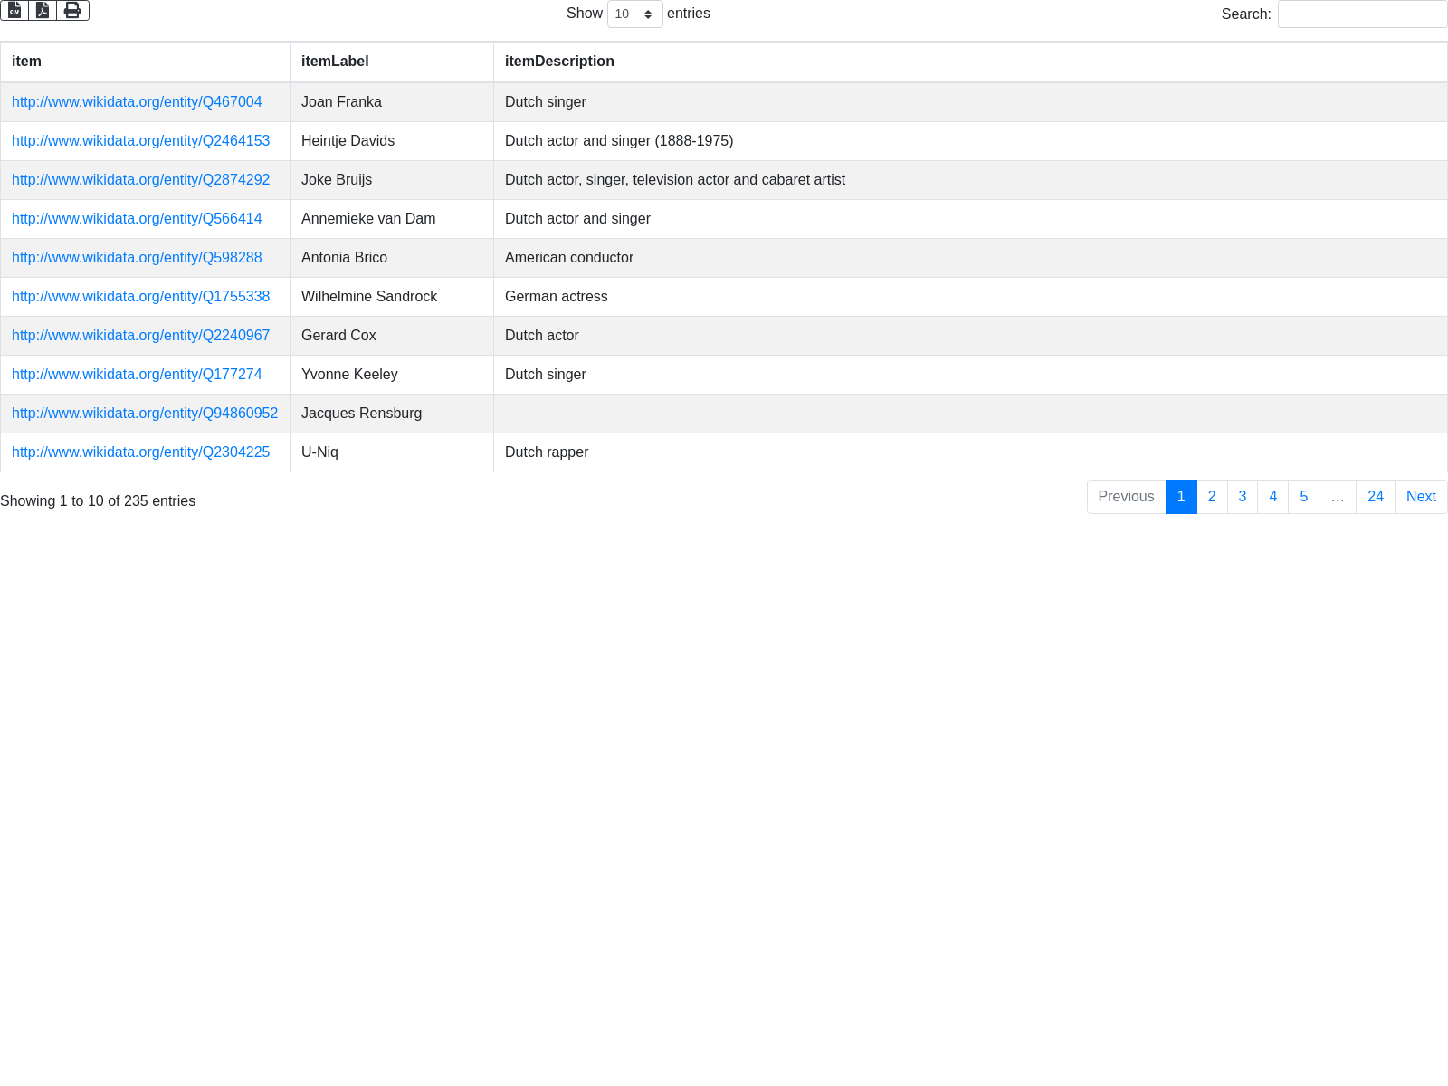Image resolution: width=1448 pixels, height=1086 pixels.
Task: Follow entity link Q598288 for Antonia Brico
Action: [x=137, y=258]
